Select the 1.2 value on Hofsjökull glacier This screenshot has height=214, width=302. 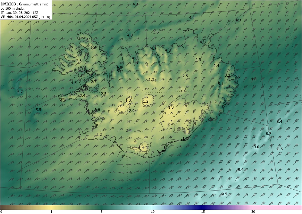[x=146, y=101]
